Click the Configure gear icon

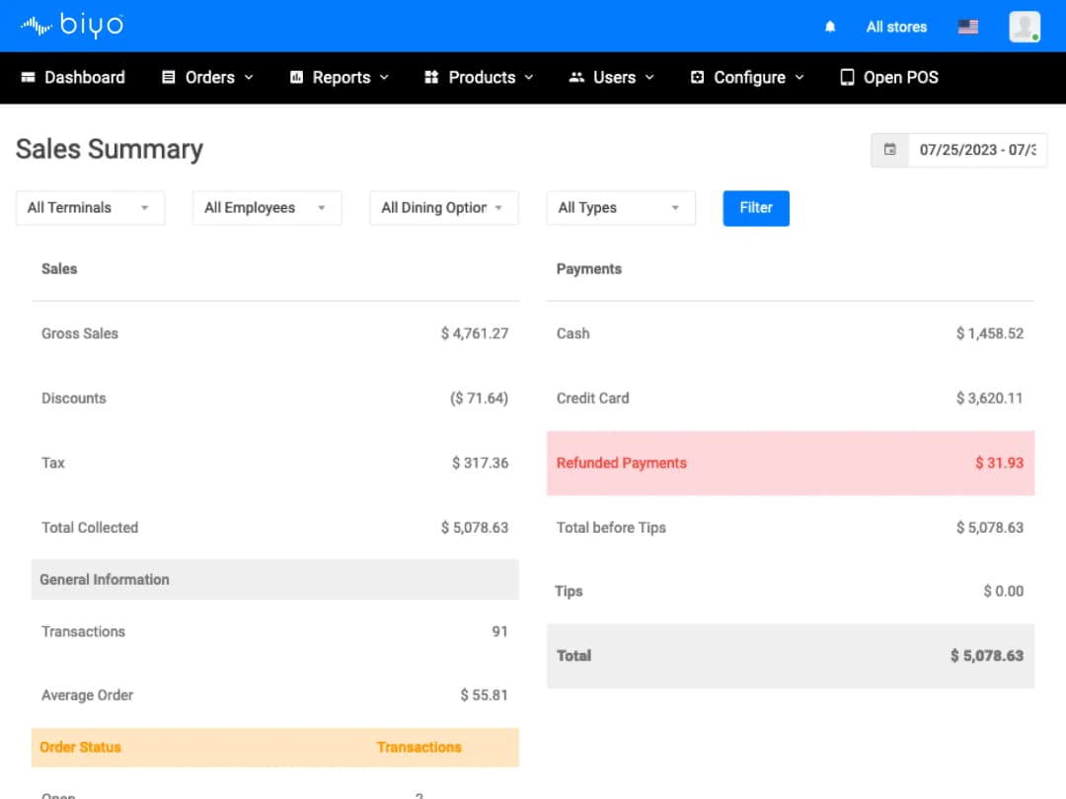point(698,77)
